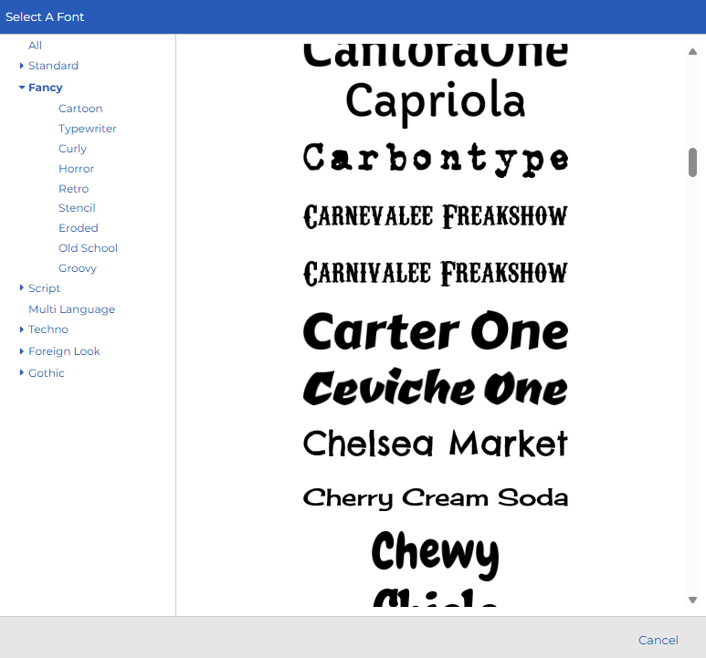Filter fonts by Curly

72,149
